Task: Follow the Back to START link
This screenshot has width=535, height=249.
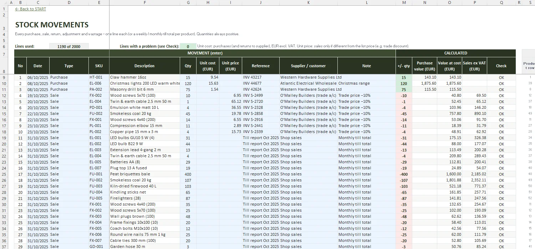Action: (31, 9)
